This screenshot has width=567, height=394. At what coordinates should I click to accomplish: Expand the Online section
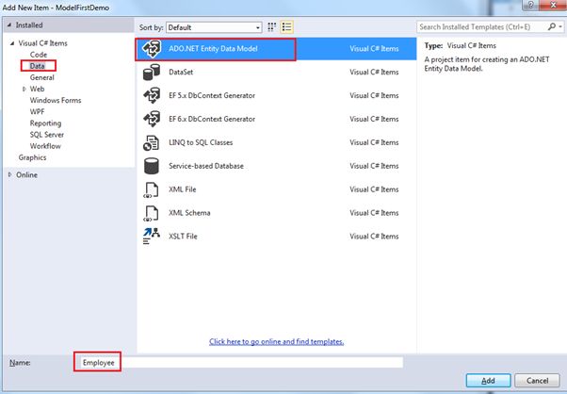point(9,174)
